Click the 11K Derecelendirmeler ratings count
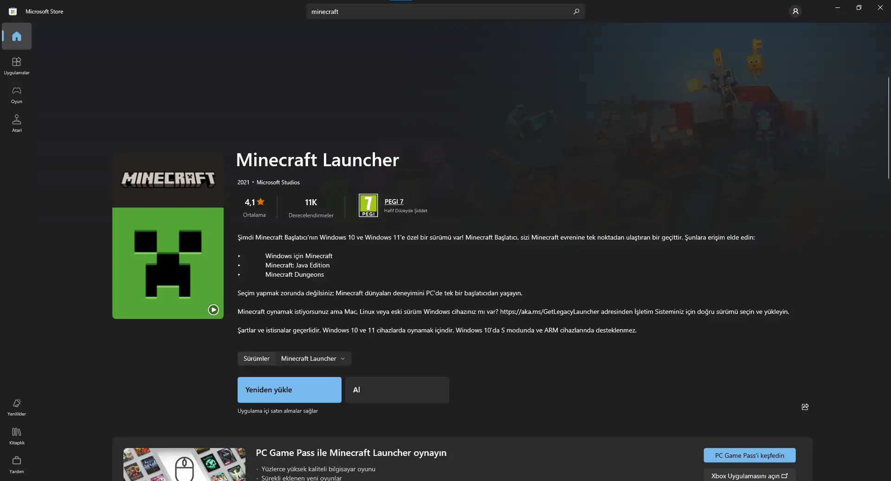 [311, 208]
